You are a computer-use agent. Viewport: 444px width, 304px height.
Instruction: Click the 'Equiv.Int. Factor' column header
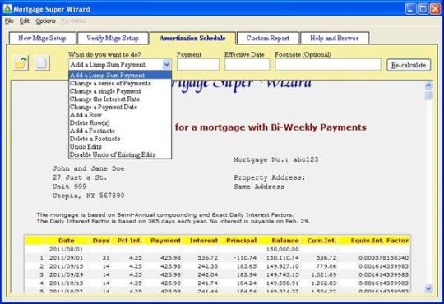pyautogui.click(x=379, y=240)
